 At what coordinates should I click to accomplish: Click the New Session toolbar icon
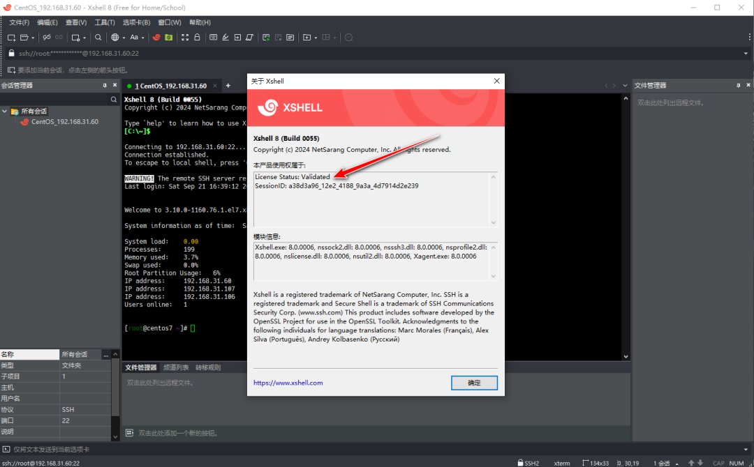point(11,38)
